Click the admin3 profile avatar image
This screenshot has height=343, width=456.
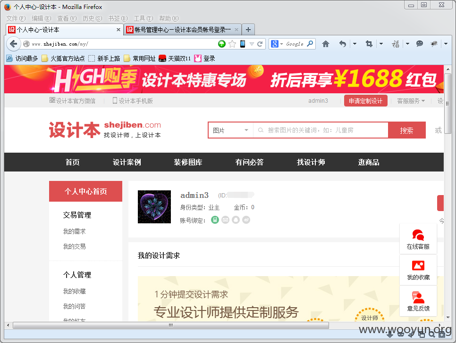click(154, 207)
